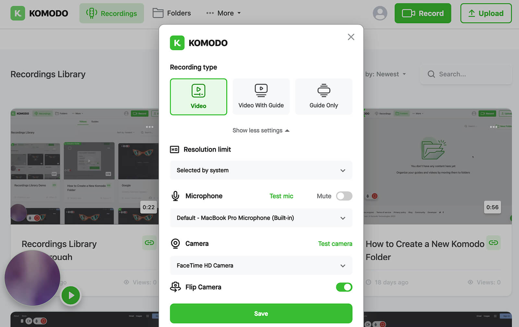Screen dimensions: 519x327
Task: Open the Recordings Library walkthrough thumbnail
Action: click(85, 166)
